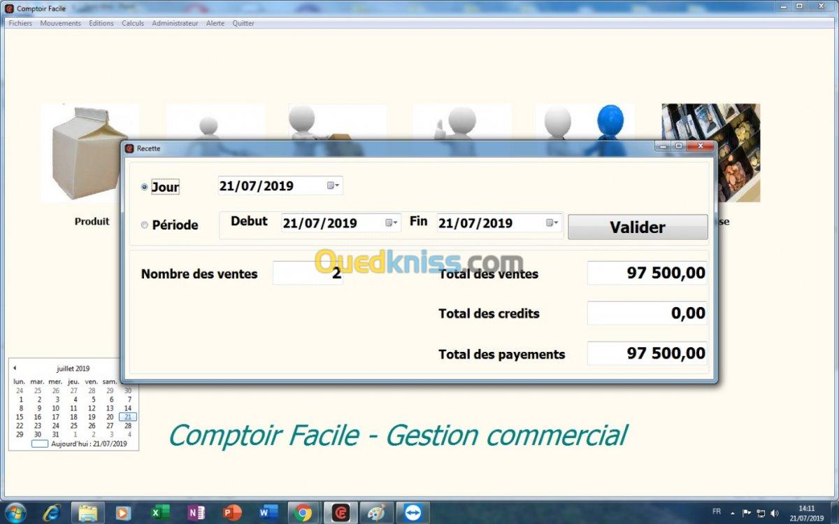
Task: Open the Administrateur menu
Action: click(x=175, y=23)
